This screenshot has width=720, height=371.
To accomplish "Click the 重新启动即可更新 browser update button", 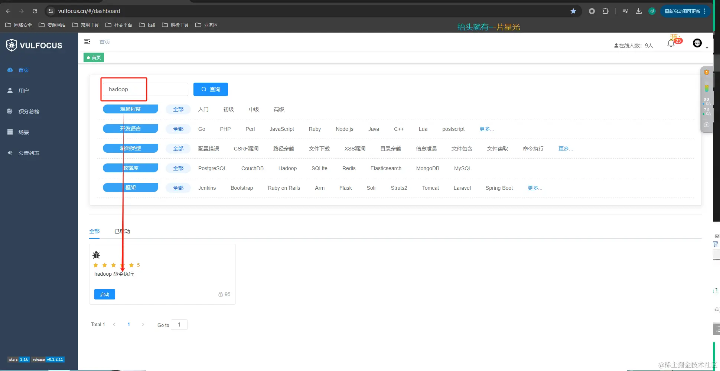I will [x=685, y=11].
